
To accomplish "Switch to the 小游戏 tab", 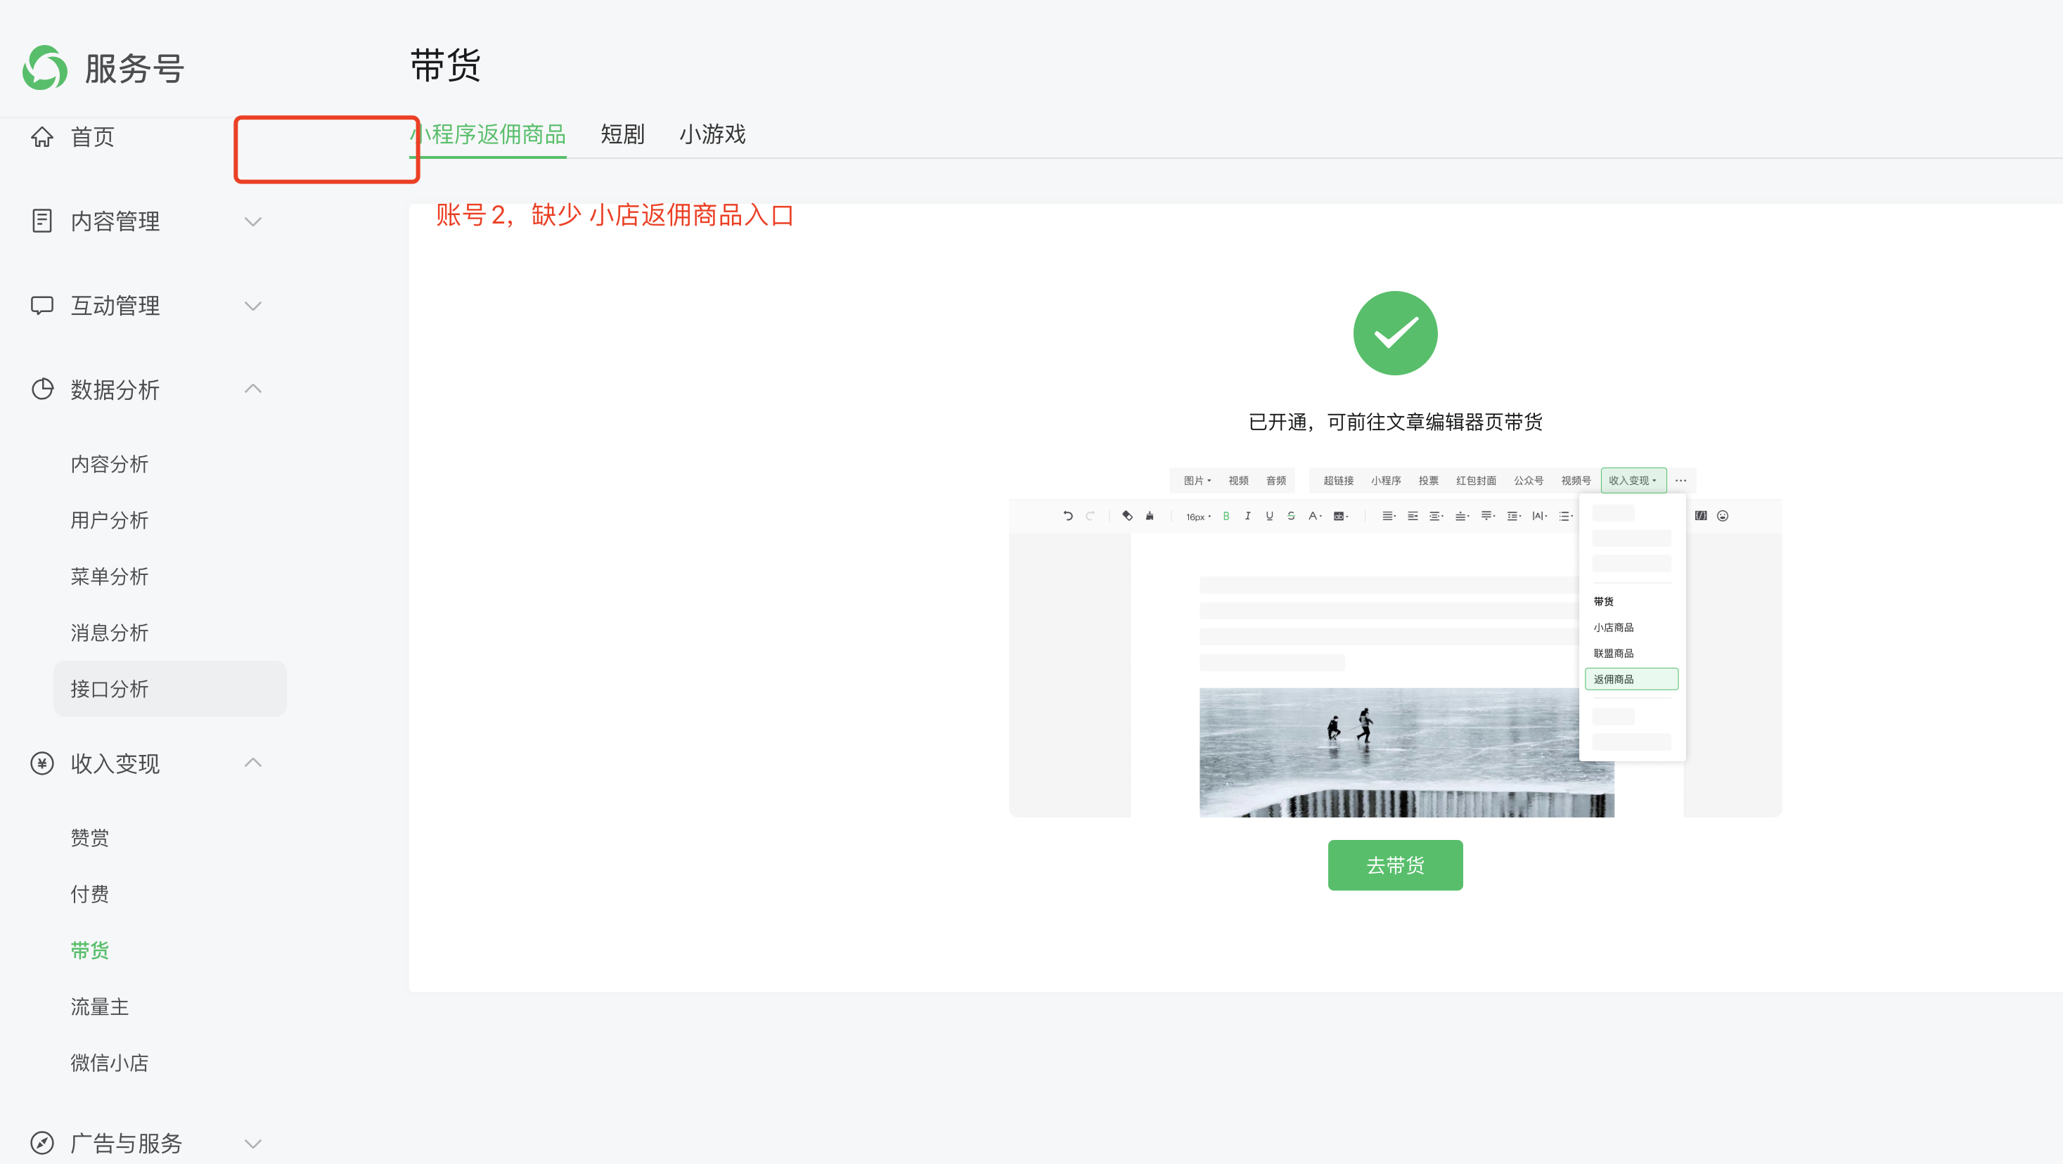I will pyautogui.click(x=712, y=134).
